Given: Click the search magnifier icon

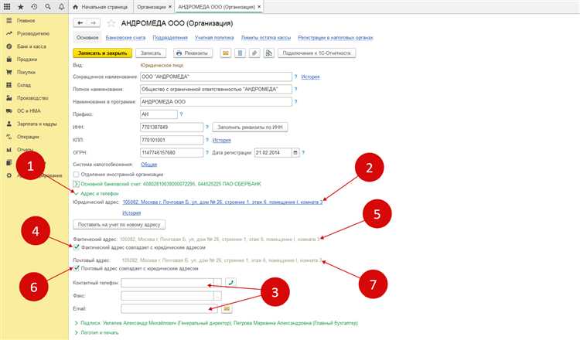Looking at the screenshot, I should 48,7.
